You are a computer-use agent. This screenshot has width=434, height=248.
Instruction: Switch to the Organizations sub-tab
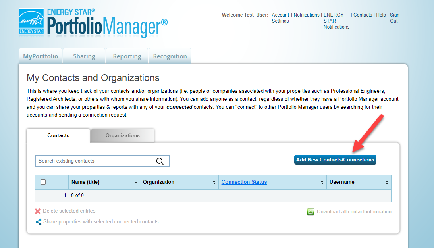point(123,135)
